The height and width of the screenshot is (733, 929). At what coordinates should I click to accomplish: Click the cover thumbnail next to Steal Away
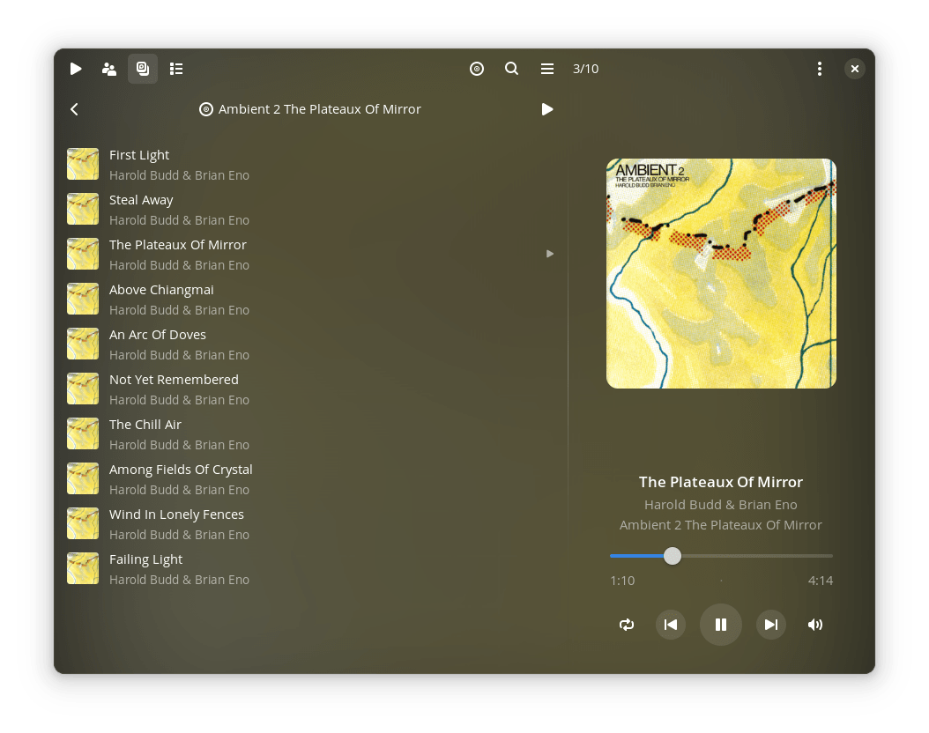point(83,209)
